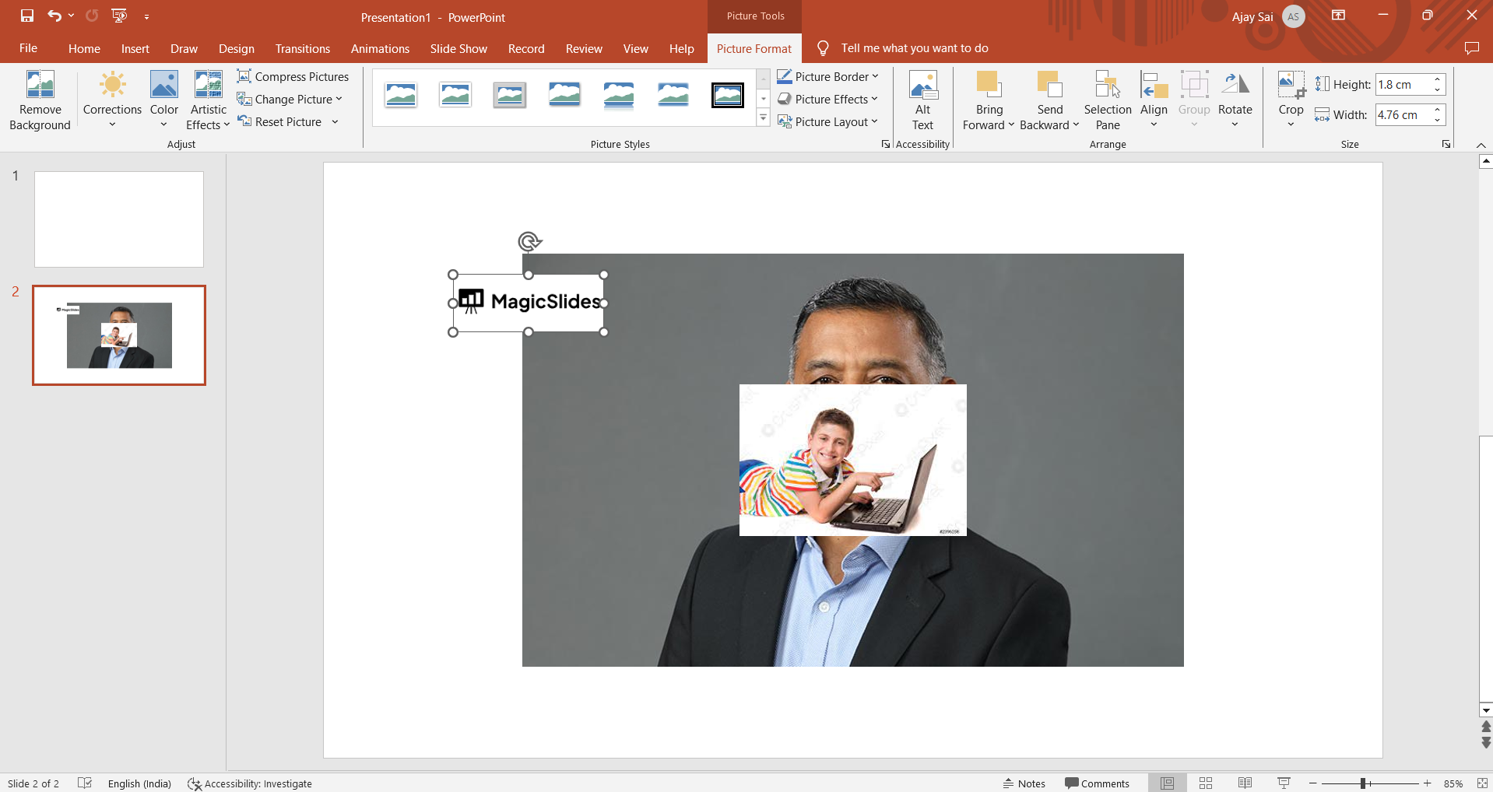Image resolution: width=1493 pixels, height=792 pixels.
Task: Switch to Slide Sorter view
Action: tap(1206, 783)
